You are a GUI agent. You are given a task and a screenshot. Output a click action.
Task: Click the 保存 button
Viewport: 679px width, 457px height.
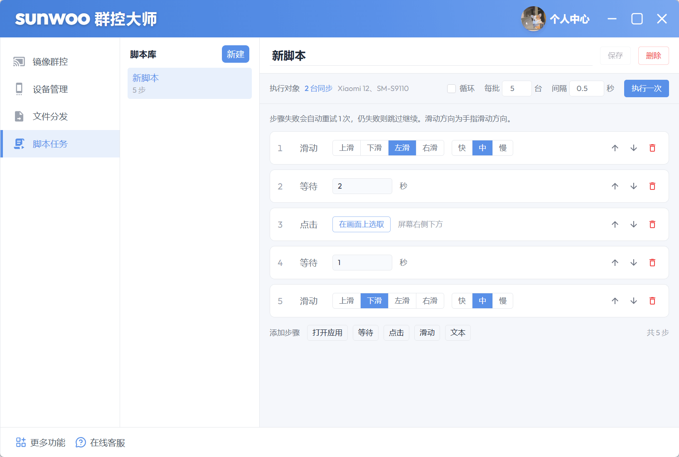pos(615,56)
